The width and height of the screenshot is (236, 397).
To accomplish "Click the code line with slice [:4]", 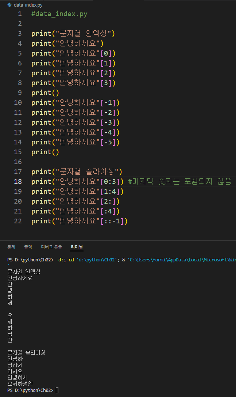I will click(76, 211).
